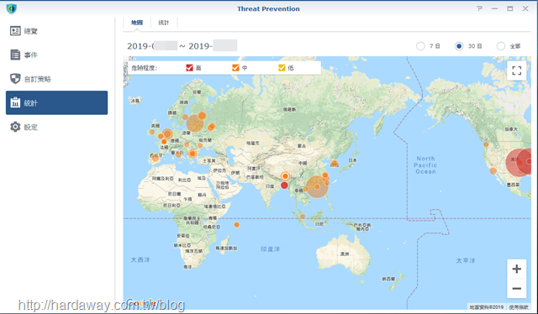Click the large orange circle over Southeast Asia
Viewport: 538px width, 314px height.
click(317, 186)
